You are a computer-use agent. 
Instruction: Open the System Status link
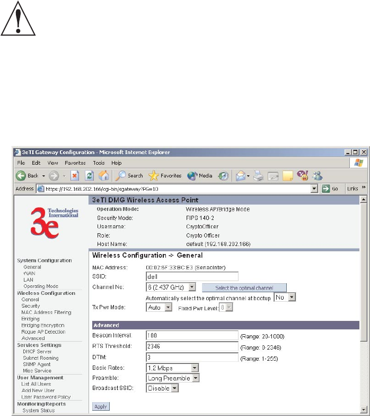[38, 410]
